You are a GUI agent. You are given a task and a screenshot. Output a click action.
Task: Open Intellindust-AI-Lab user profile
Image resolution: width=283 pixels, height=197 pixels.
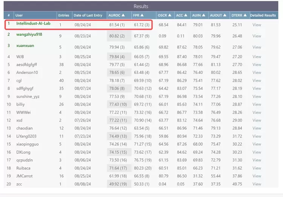(34, 23)
